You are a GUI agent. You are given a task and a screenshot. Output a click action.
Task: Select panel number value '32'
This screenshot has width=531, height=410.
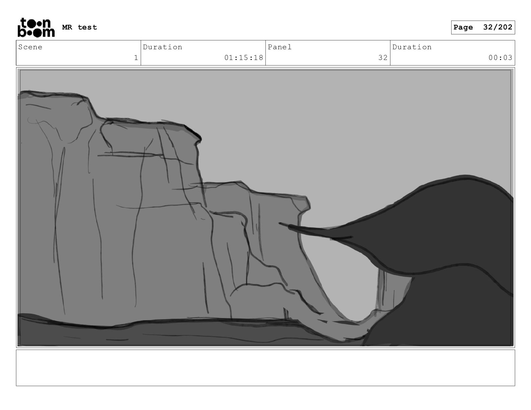click(383, 58)
